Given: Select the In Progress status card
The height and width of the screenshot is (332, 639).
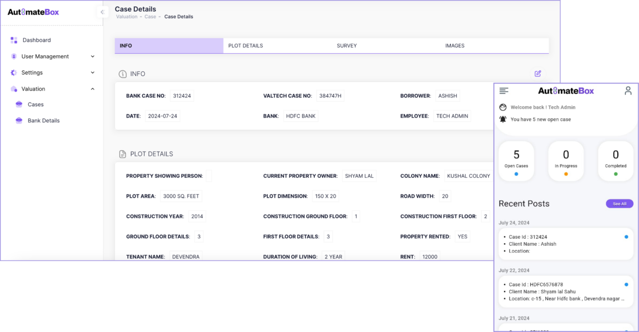Looking at the screenshot, I should click(x=566, y=161).
